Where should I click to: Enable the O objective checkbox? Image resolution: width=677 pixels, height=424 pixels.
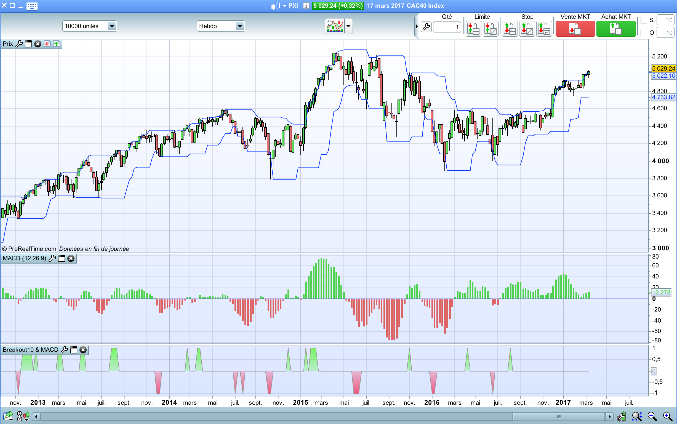[x=644, y=33]
